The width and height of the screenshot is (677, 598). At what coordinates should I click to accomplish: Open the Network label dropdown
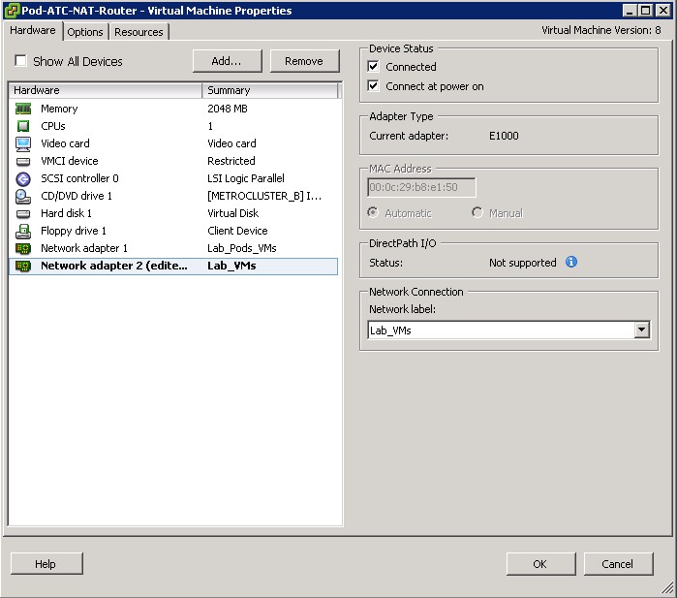tap(640, 330)
